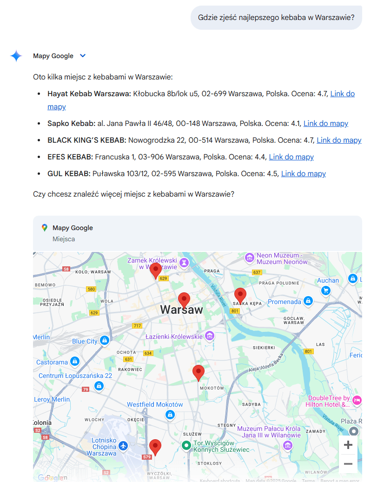
Task: Click the Neon Muzeum museum icon
Action: tap(250, 258)
